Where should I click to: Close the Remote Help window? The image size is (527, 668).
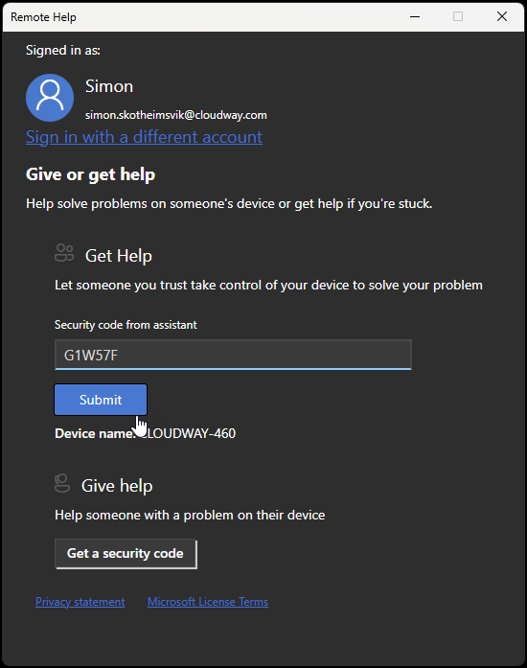[x=502, y=16]
